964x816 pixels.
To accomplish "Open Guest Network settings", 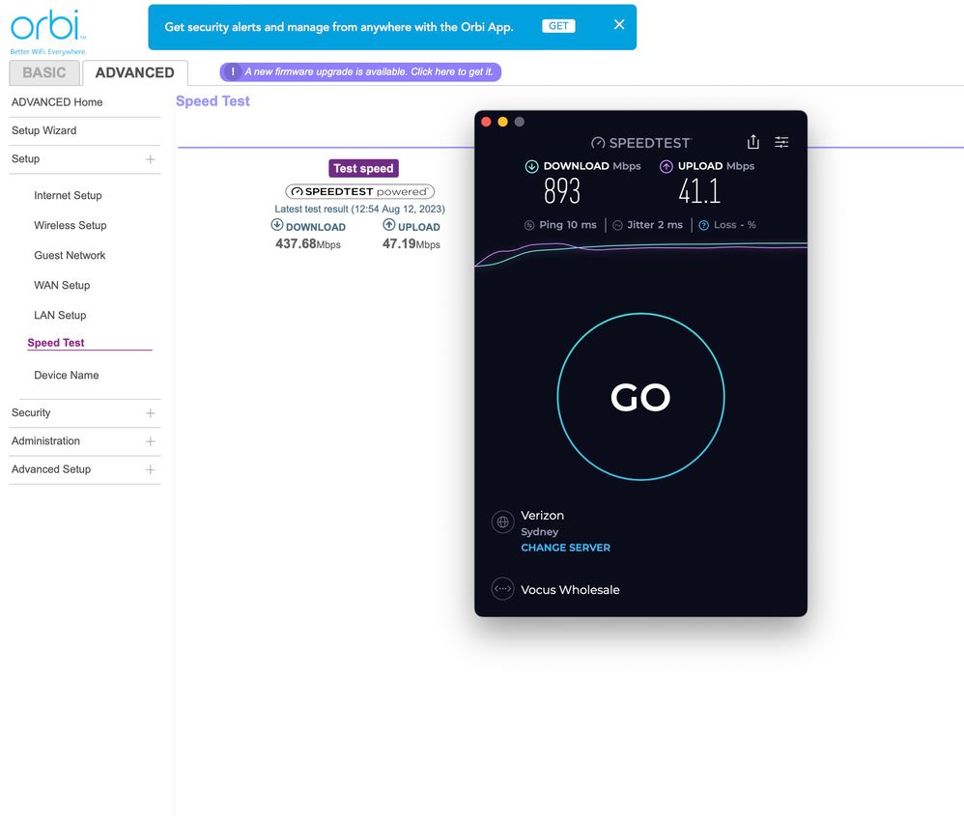I will click(70, 255).
